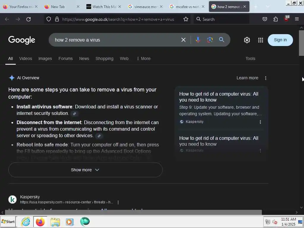Image resolution: width=304 pixels, height=228 pixels.
Task: Click the Learn more link
Action: 247,78
